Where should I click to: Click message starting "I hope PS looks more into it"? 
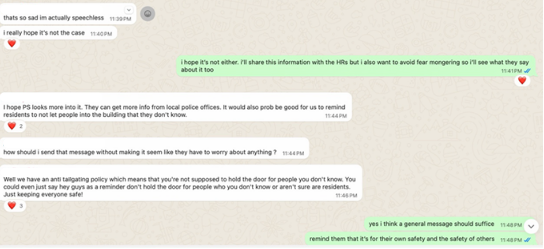171,111
